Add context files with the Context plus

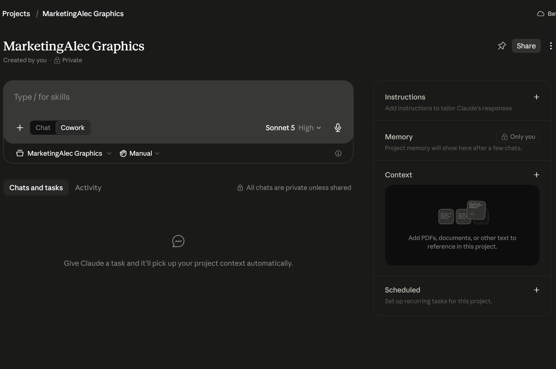536,175
